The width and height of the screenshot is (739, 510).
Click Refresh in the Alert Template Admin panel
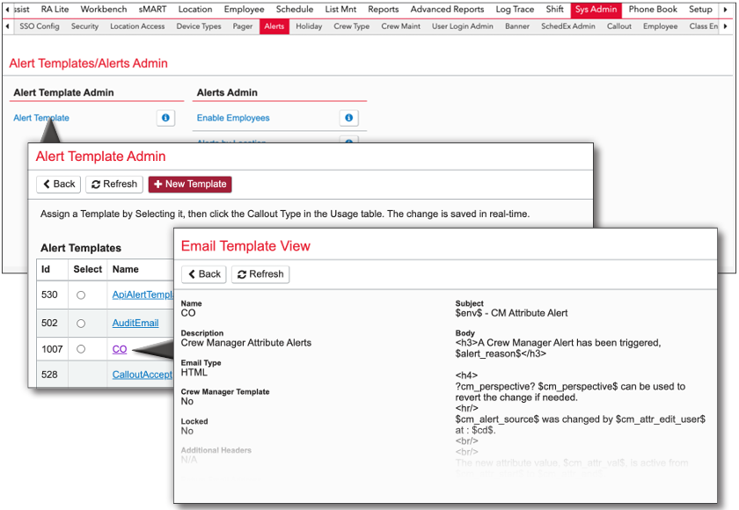pyautogui.click(x=114, y=184)
